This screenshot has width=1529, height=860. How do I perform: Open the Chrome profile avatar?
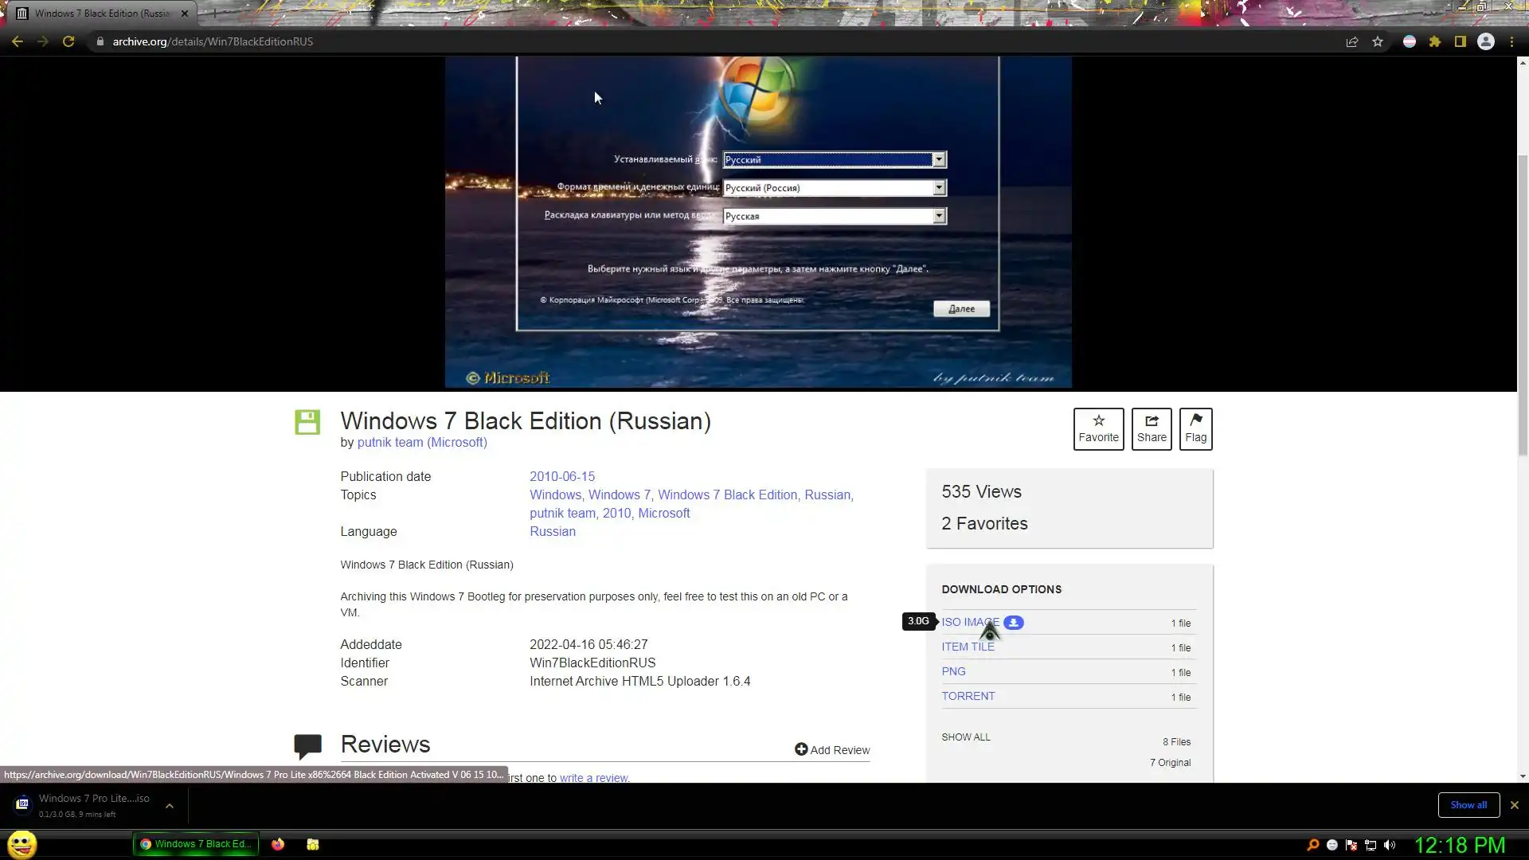click(x=1486, y=42)
